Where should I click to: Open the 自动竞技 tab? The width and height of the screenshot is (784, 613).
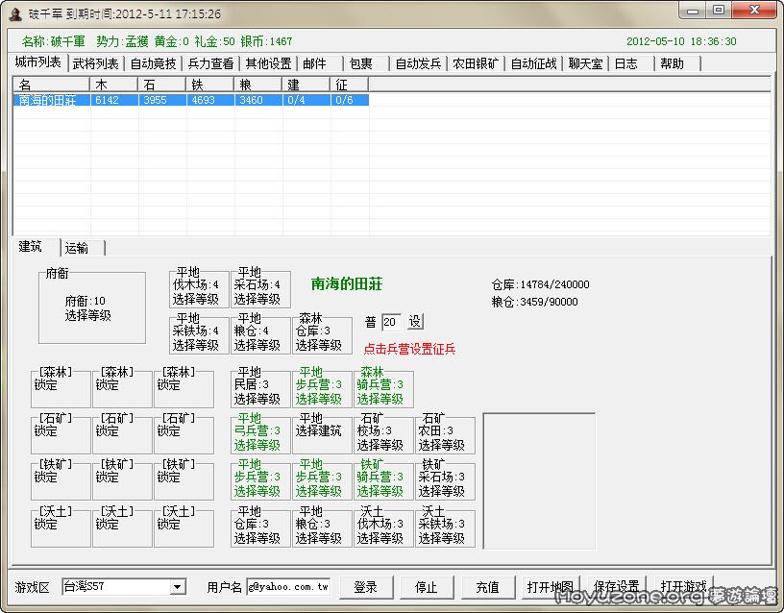(x=153, y=63)
